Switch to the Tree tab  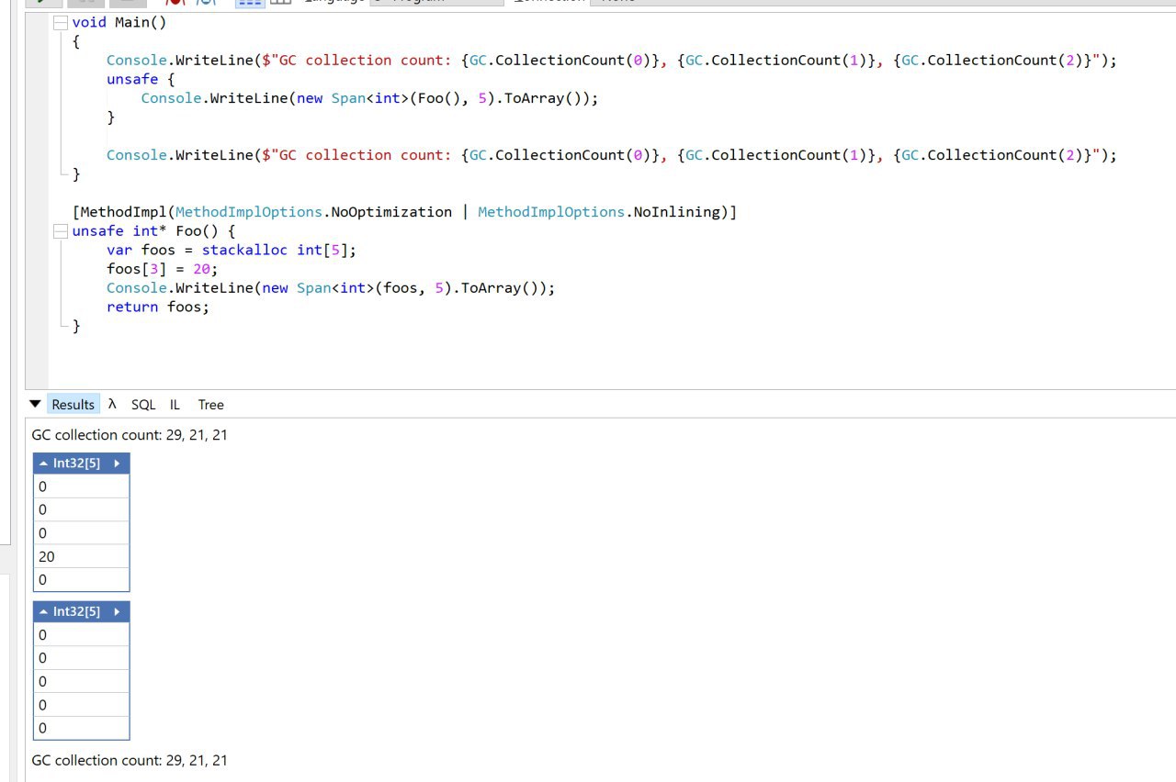(210, 404)
